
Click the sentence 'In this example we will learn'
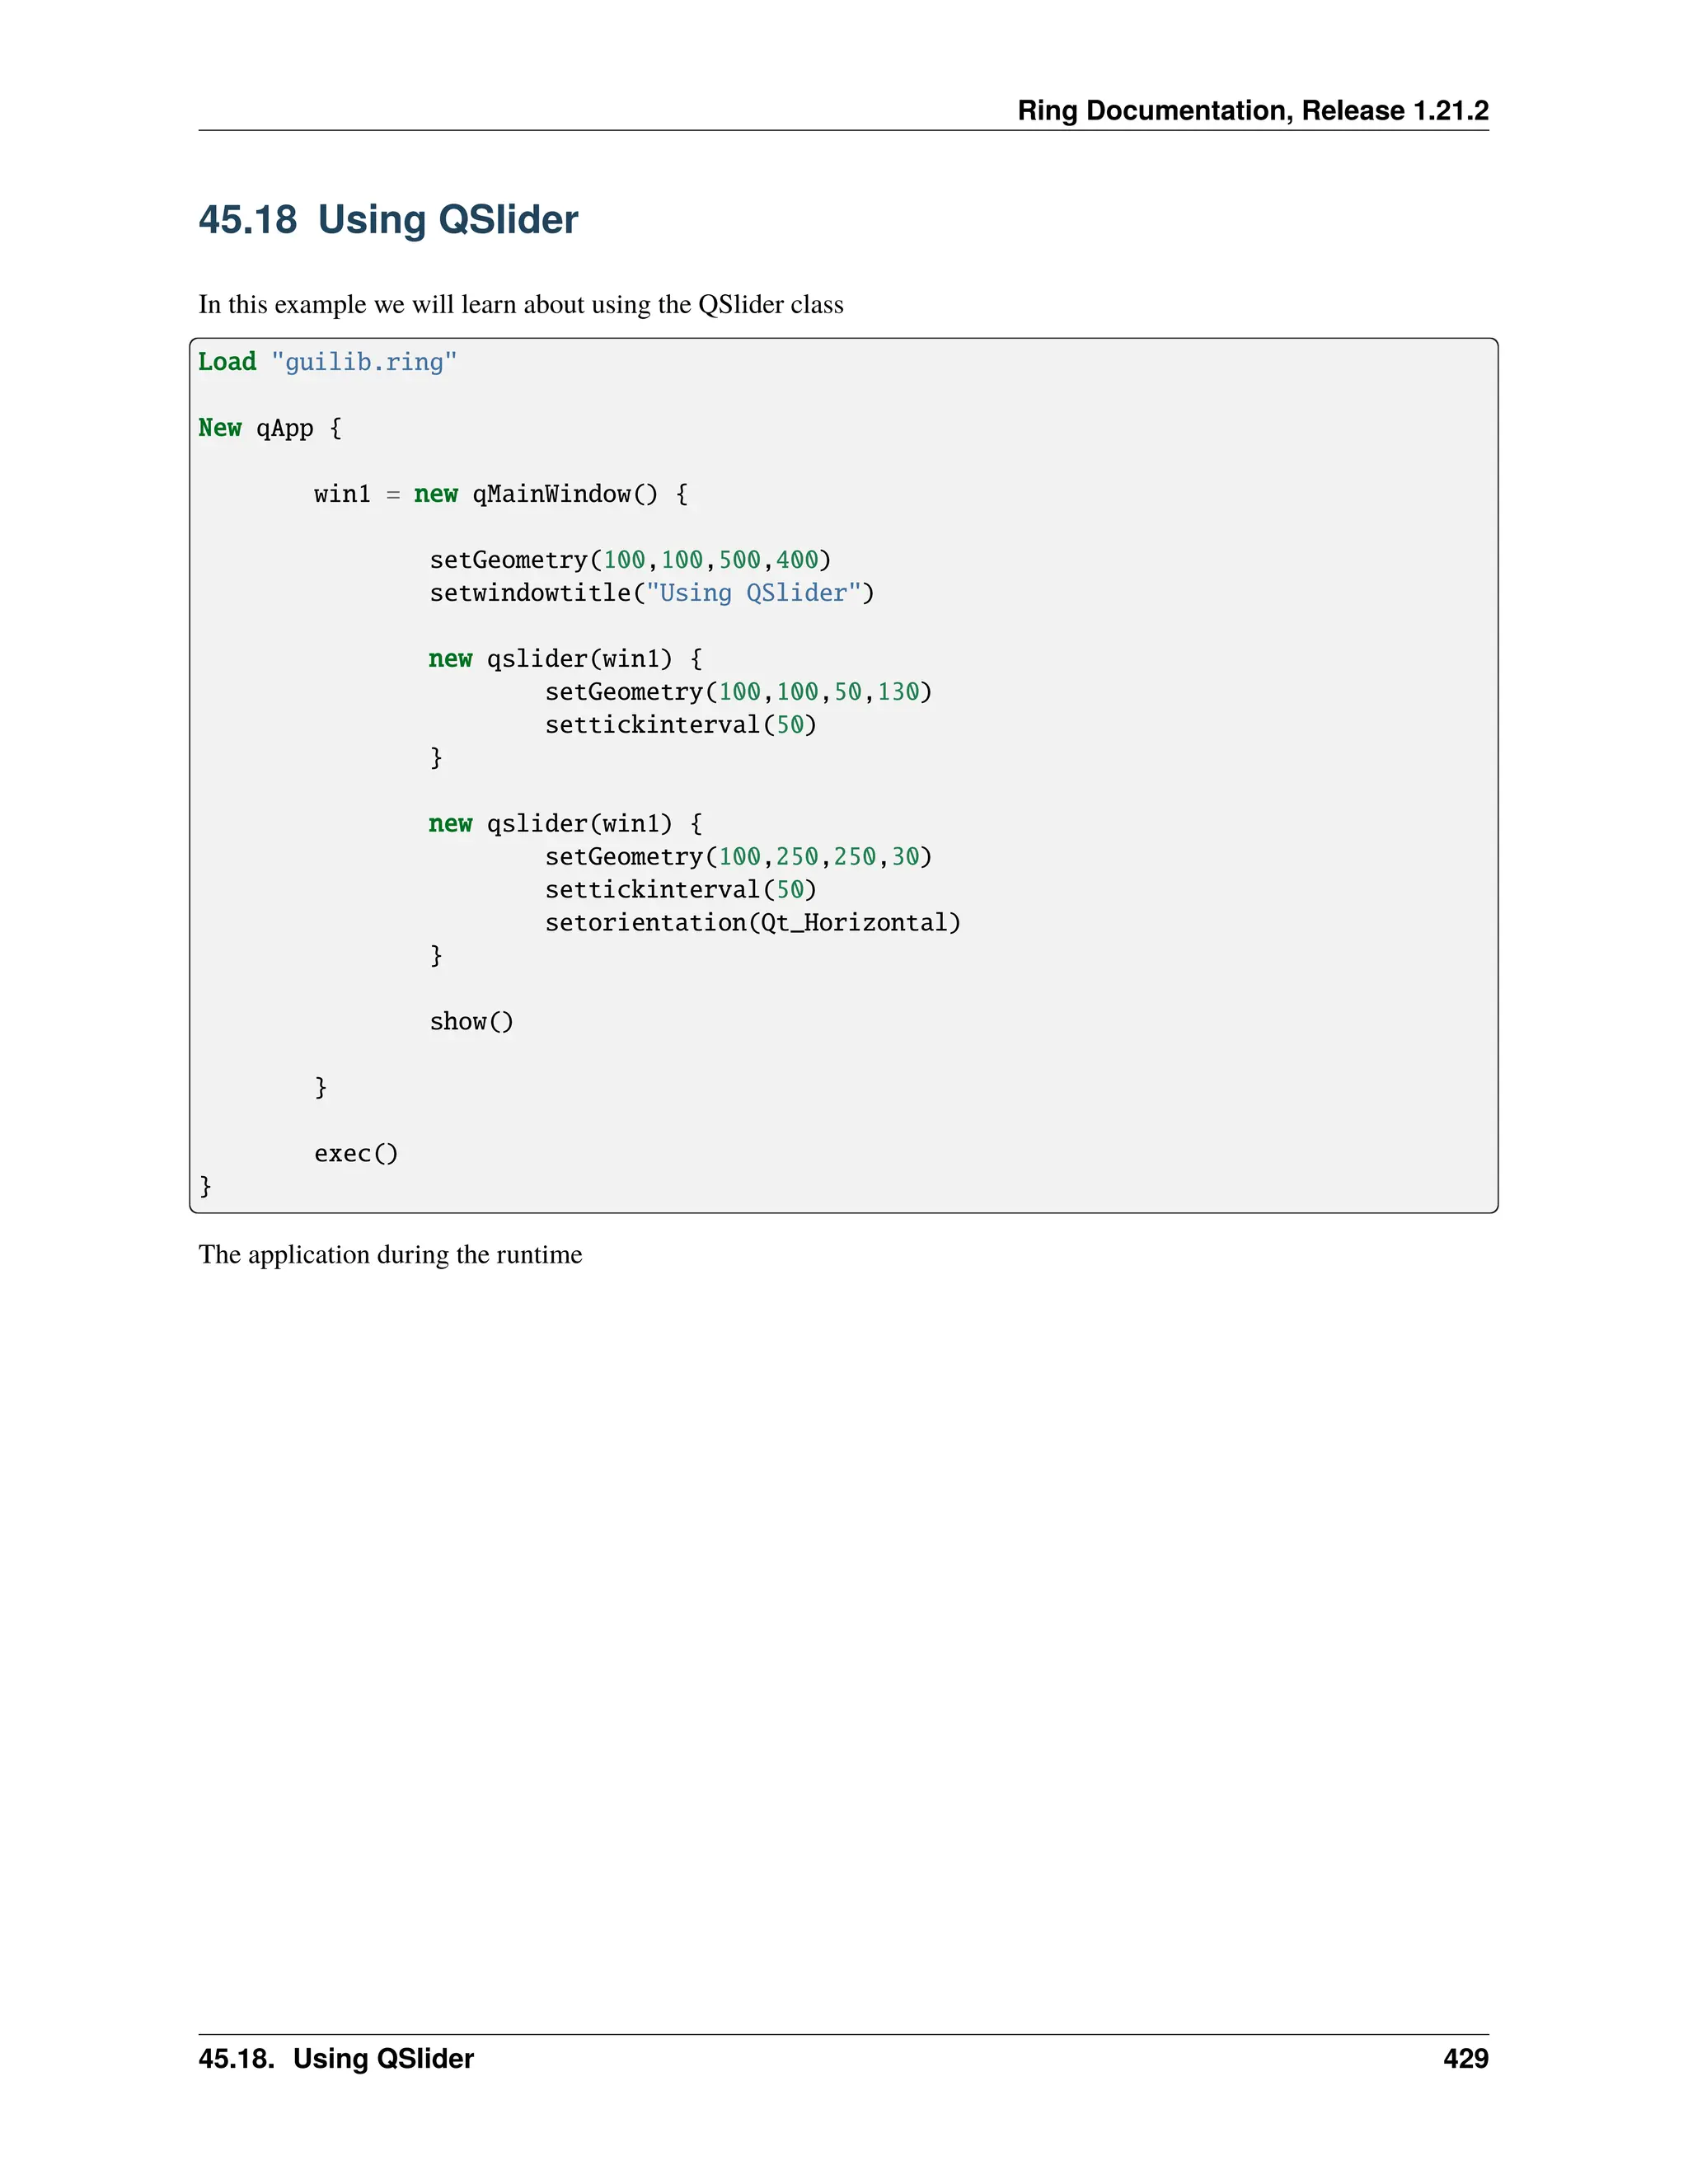coord(520,305)
